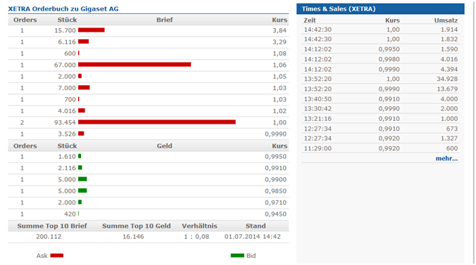Select the trade time 11:29:00
476x265 pixels.
[318, 148]
